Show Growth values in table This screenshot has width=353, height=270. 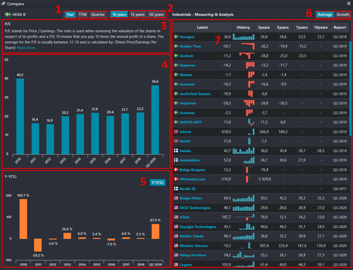click(x=343, y=15)
